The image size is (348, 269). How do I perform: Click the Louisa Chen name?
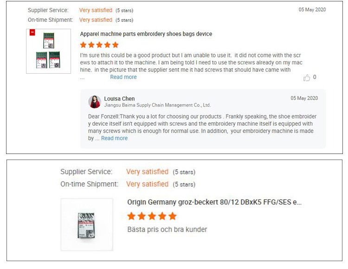[119, 99]
